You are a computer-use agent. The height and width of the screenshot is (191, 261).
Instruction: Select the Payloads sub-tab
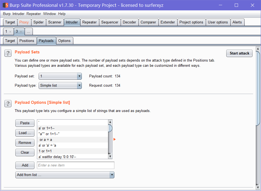point(46,41)
